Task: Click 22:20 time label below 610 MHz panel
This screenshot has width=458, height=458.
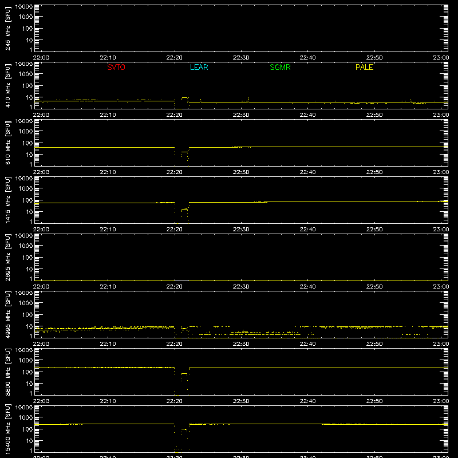Action: coord(175,172)
